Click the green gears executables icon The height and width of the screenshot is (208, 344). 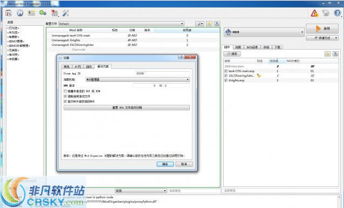[43, 13]
